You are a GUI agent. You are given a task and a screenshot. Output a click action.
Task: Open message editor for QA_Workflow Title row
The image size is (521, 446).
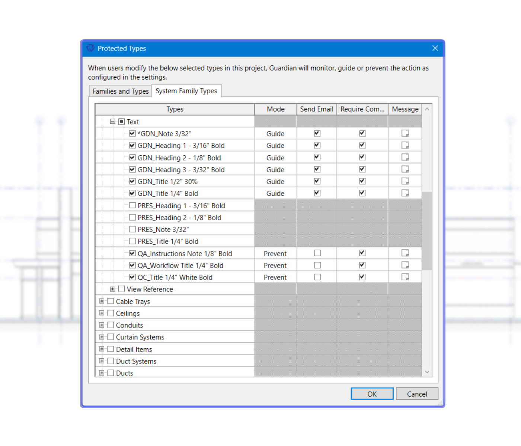tap(405, 265)
